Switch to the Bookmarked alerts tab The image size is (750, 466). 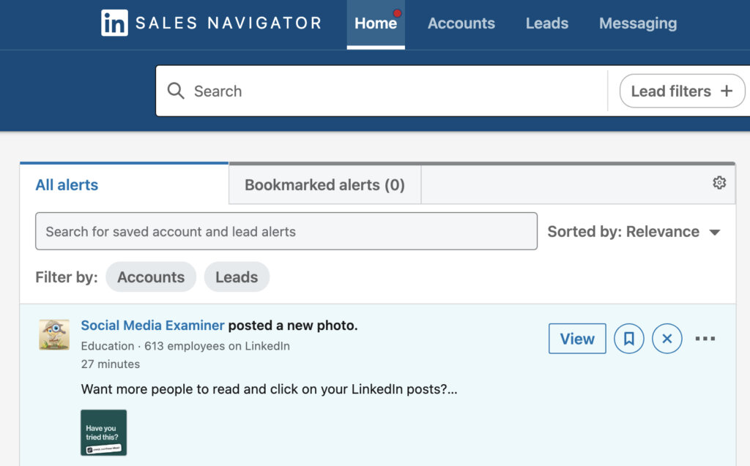324,184
